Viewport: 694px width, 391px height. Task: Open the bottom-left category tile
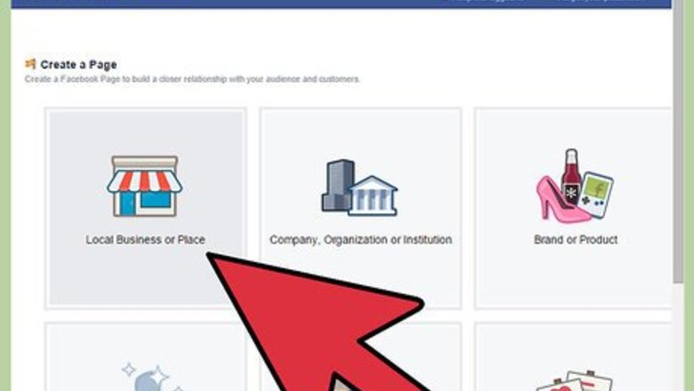(146, 357)
